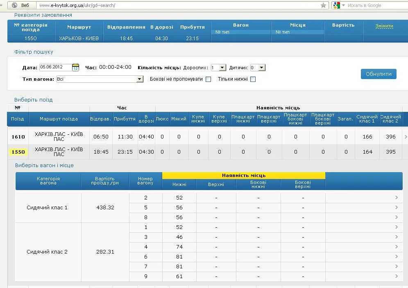
Task: Enable the 'Бокові не пропонувати' checkbox
Action: [x=208, y=79]
